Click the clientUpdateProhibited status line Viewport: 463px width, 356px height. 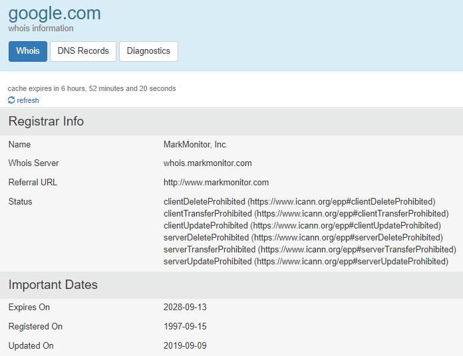coord(302,225)
